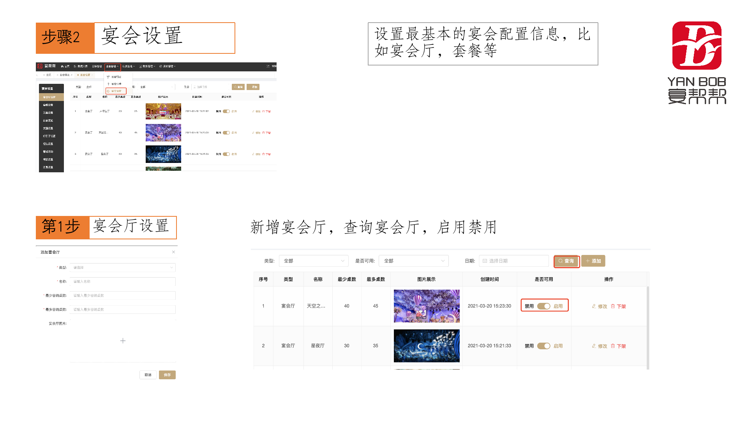
Task: Click the 查询 search button with magnifier icon
Action: [x=566, y=261]
